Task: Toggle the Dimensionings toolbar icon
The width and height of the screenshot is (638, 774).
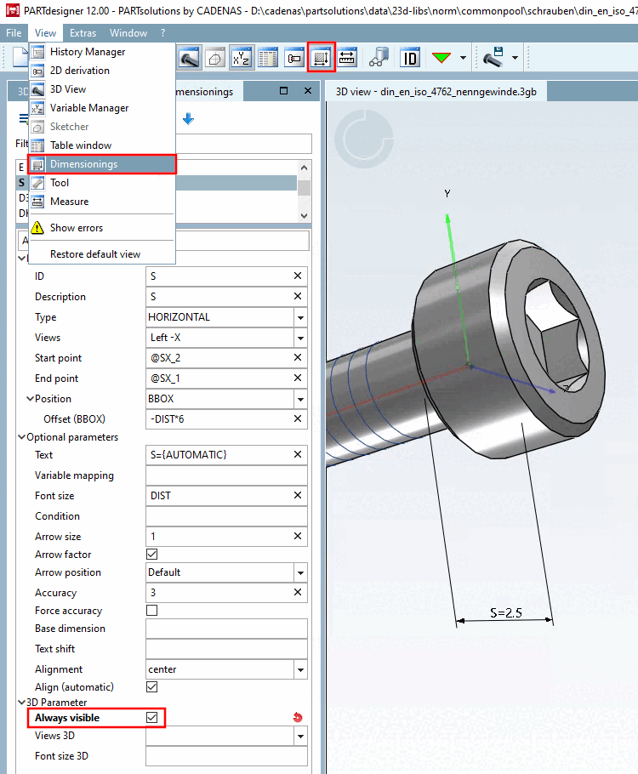Action: pos(322,58)
